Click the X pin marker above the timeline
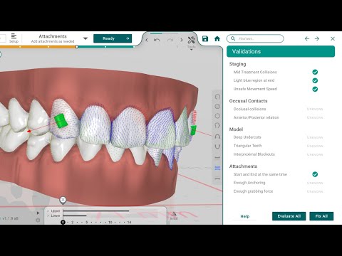342x256 pixels. tap(63, 200)
